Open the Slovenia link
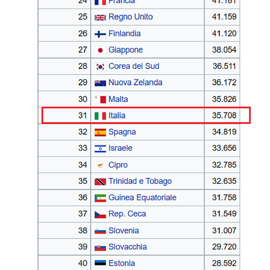The height and width of the screenshot is (270, 270). click(124, 231)
